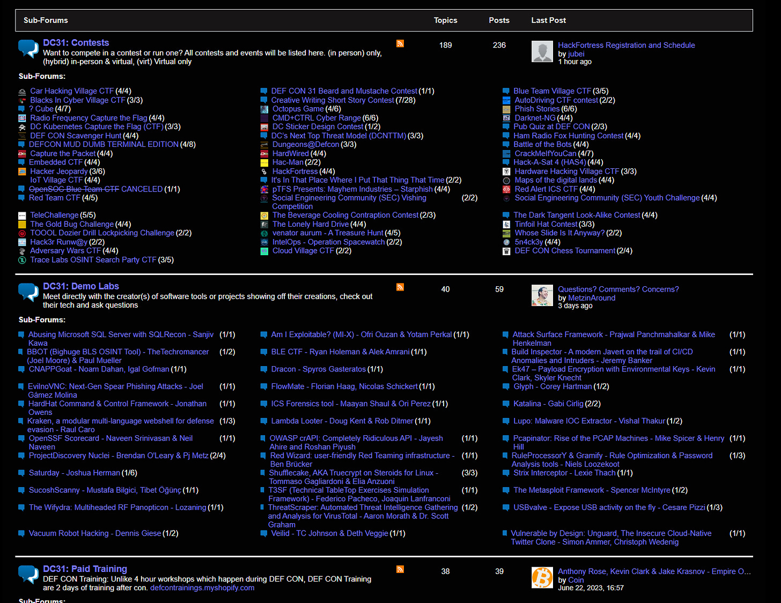The height and width of the screenshot is (603, 781).
Task: Open Am I Exploitable? (MI-X) demo lab
Action: point(362,334)
